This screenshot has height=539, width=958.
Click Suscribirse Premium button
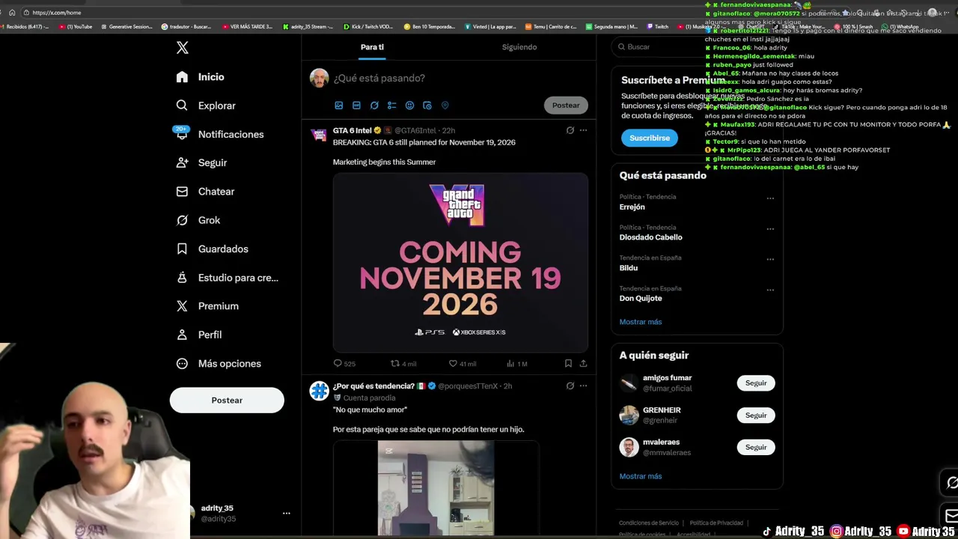point(650,138)
